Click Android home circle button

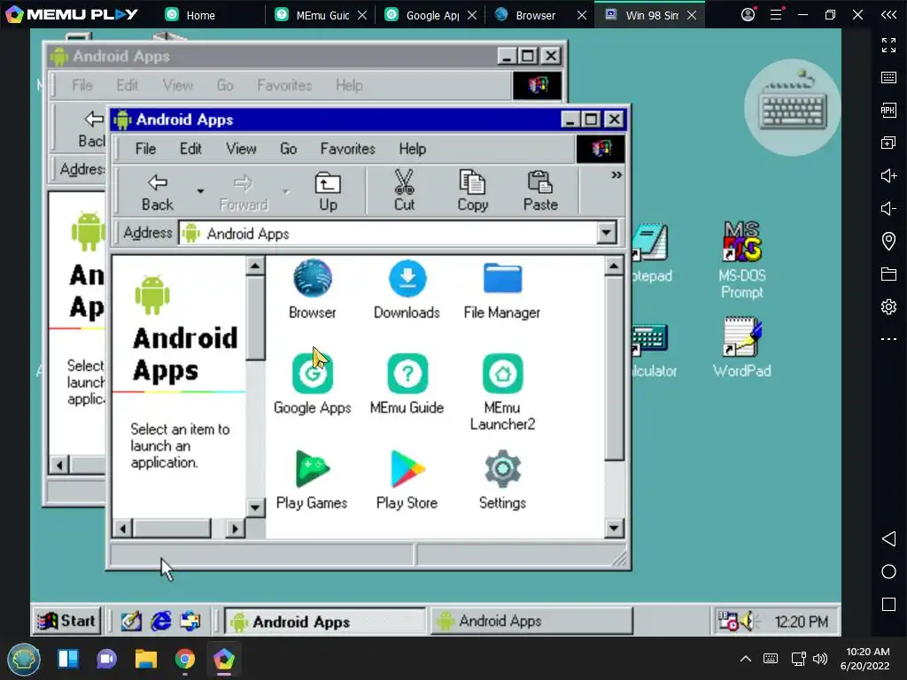(888, 572)
